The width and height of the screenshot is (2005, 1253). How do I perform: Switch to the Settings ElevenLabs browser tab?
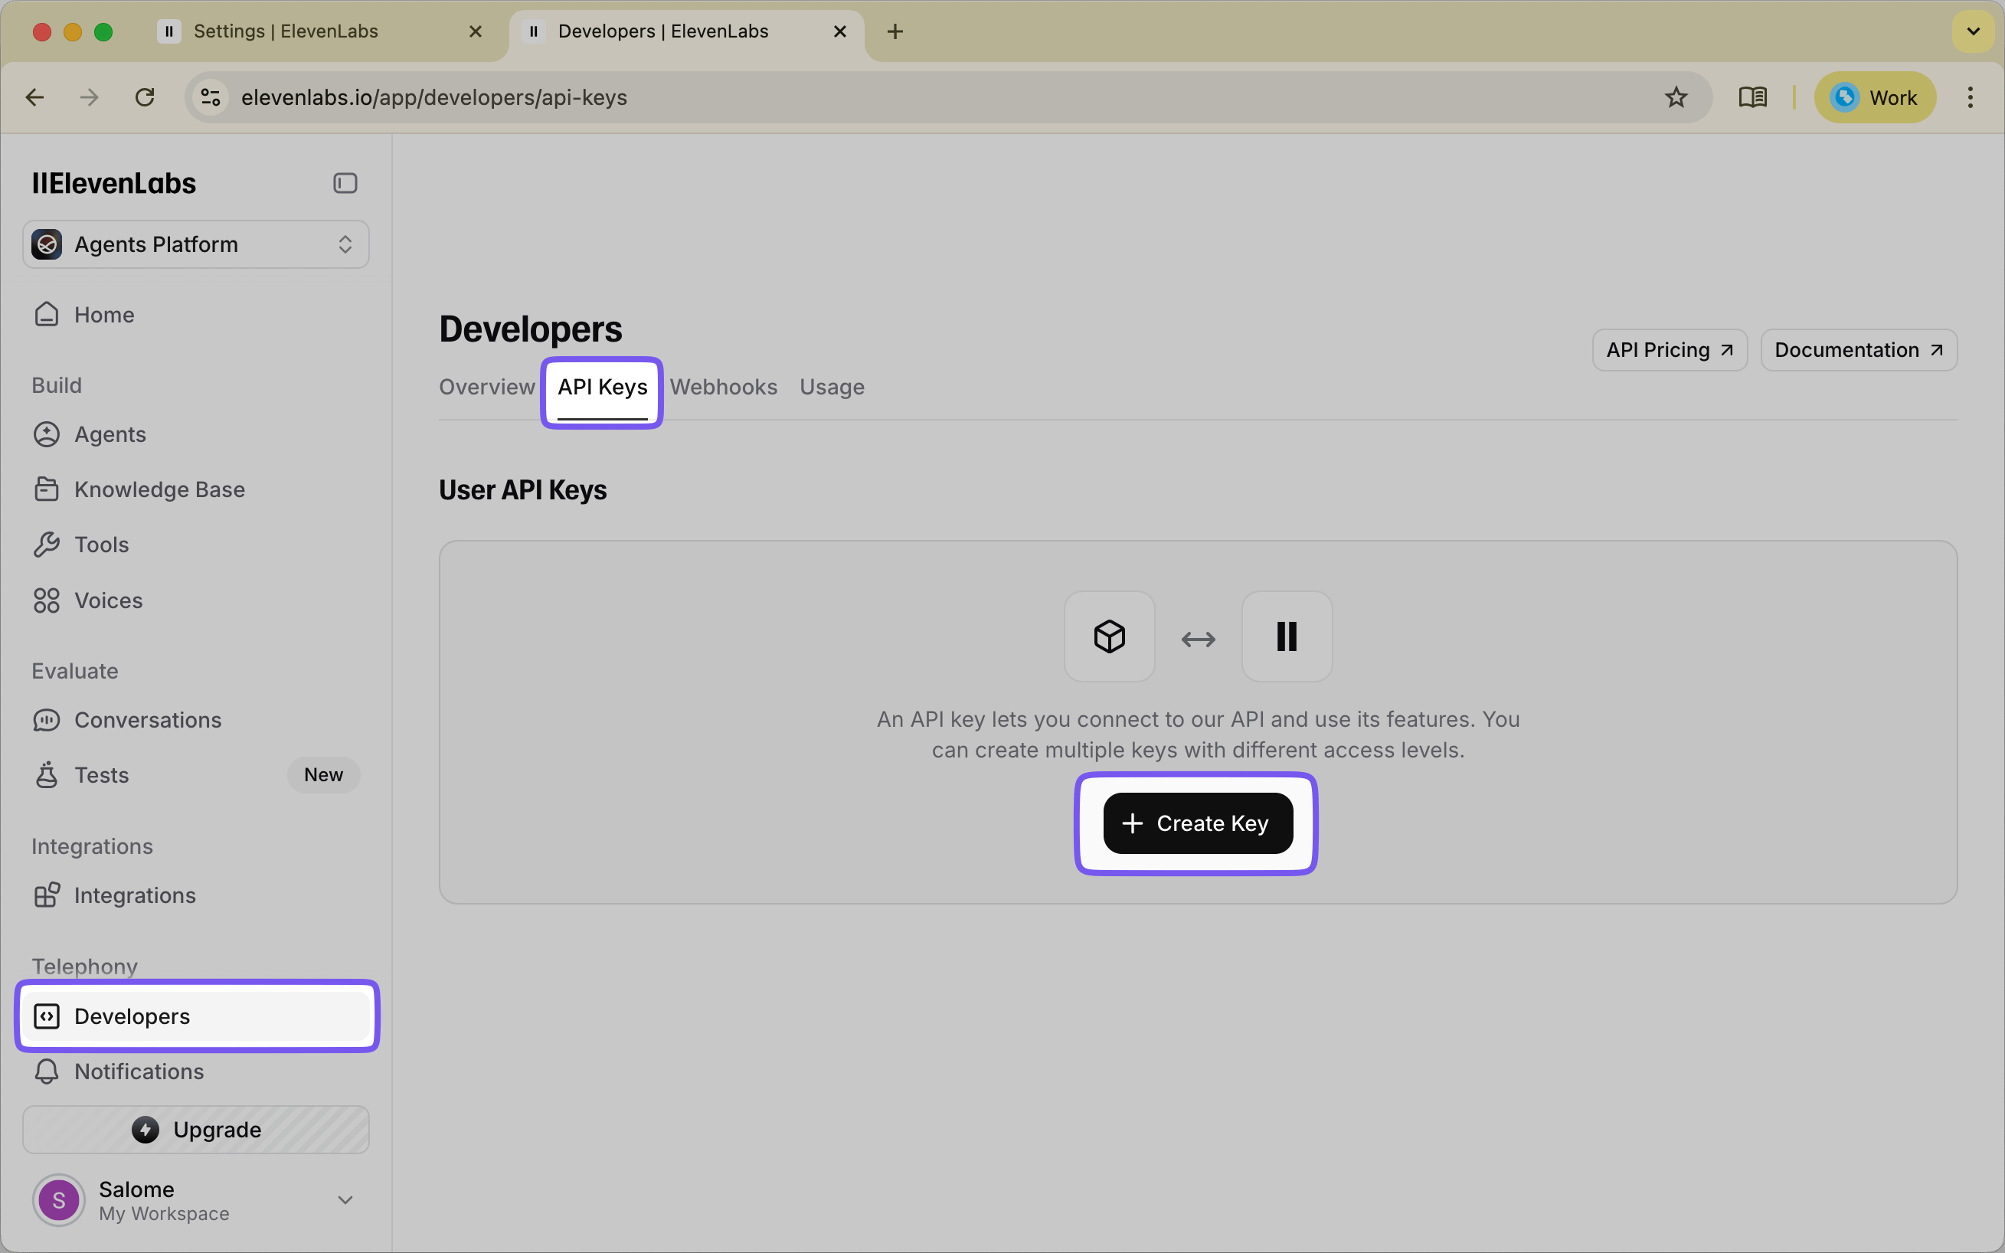coord(286,31)
